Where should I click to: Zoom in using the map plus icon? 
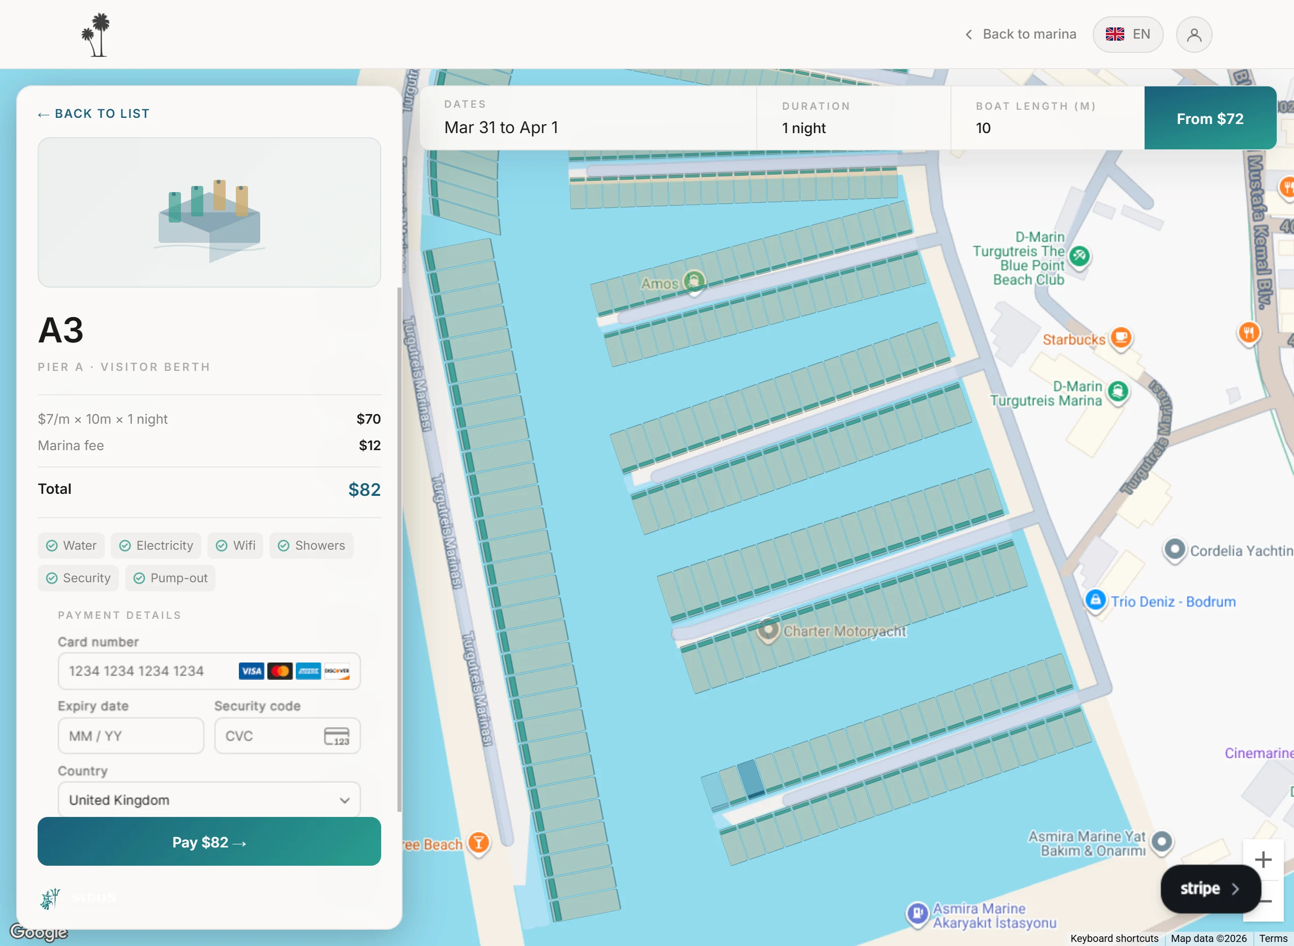point(1263,859)
